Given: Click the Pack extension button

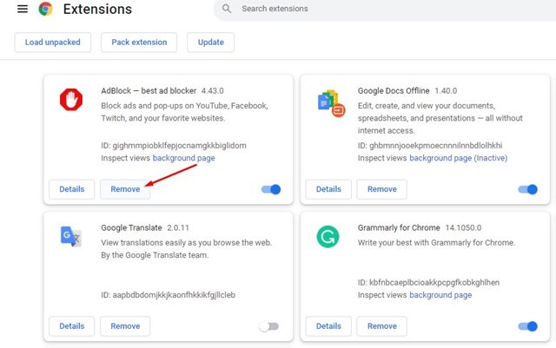Looking at the screenshot, I should [x=139, y=43].
